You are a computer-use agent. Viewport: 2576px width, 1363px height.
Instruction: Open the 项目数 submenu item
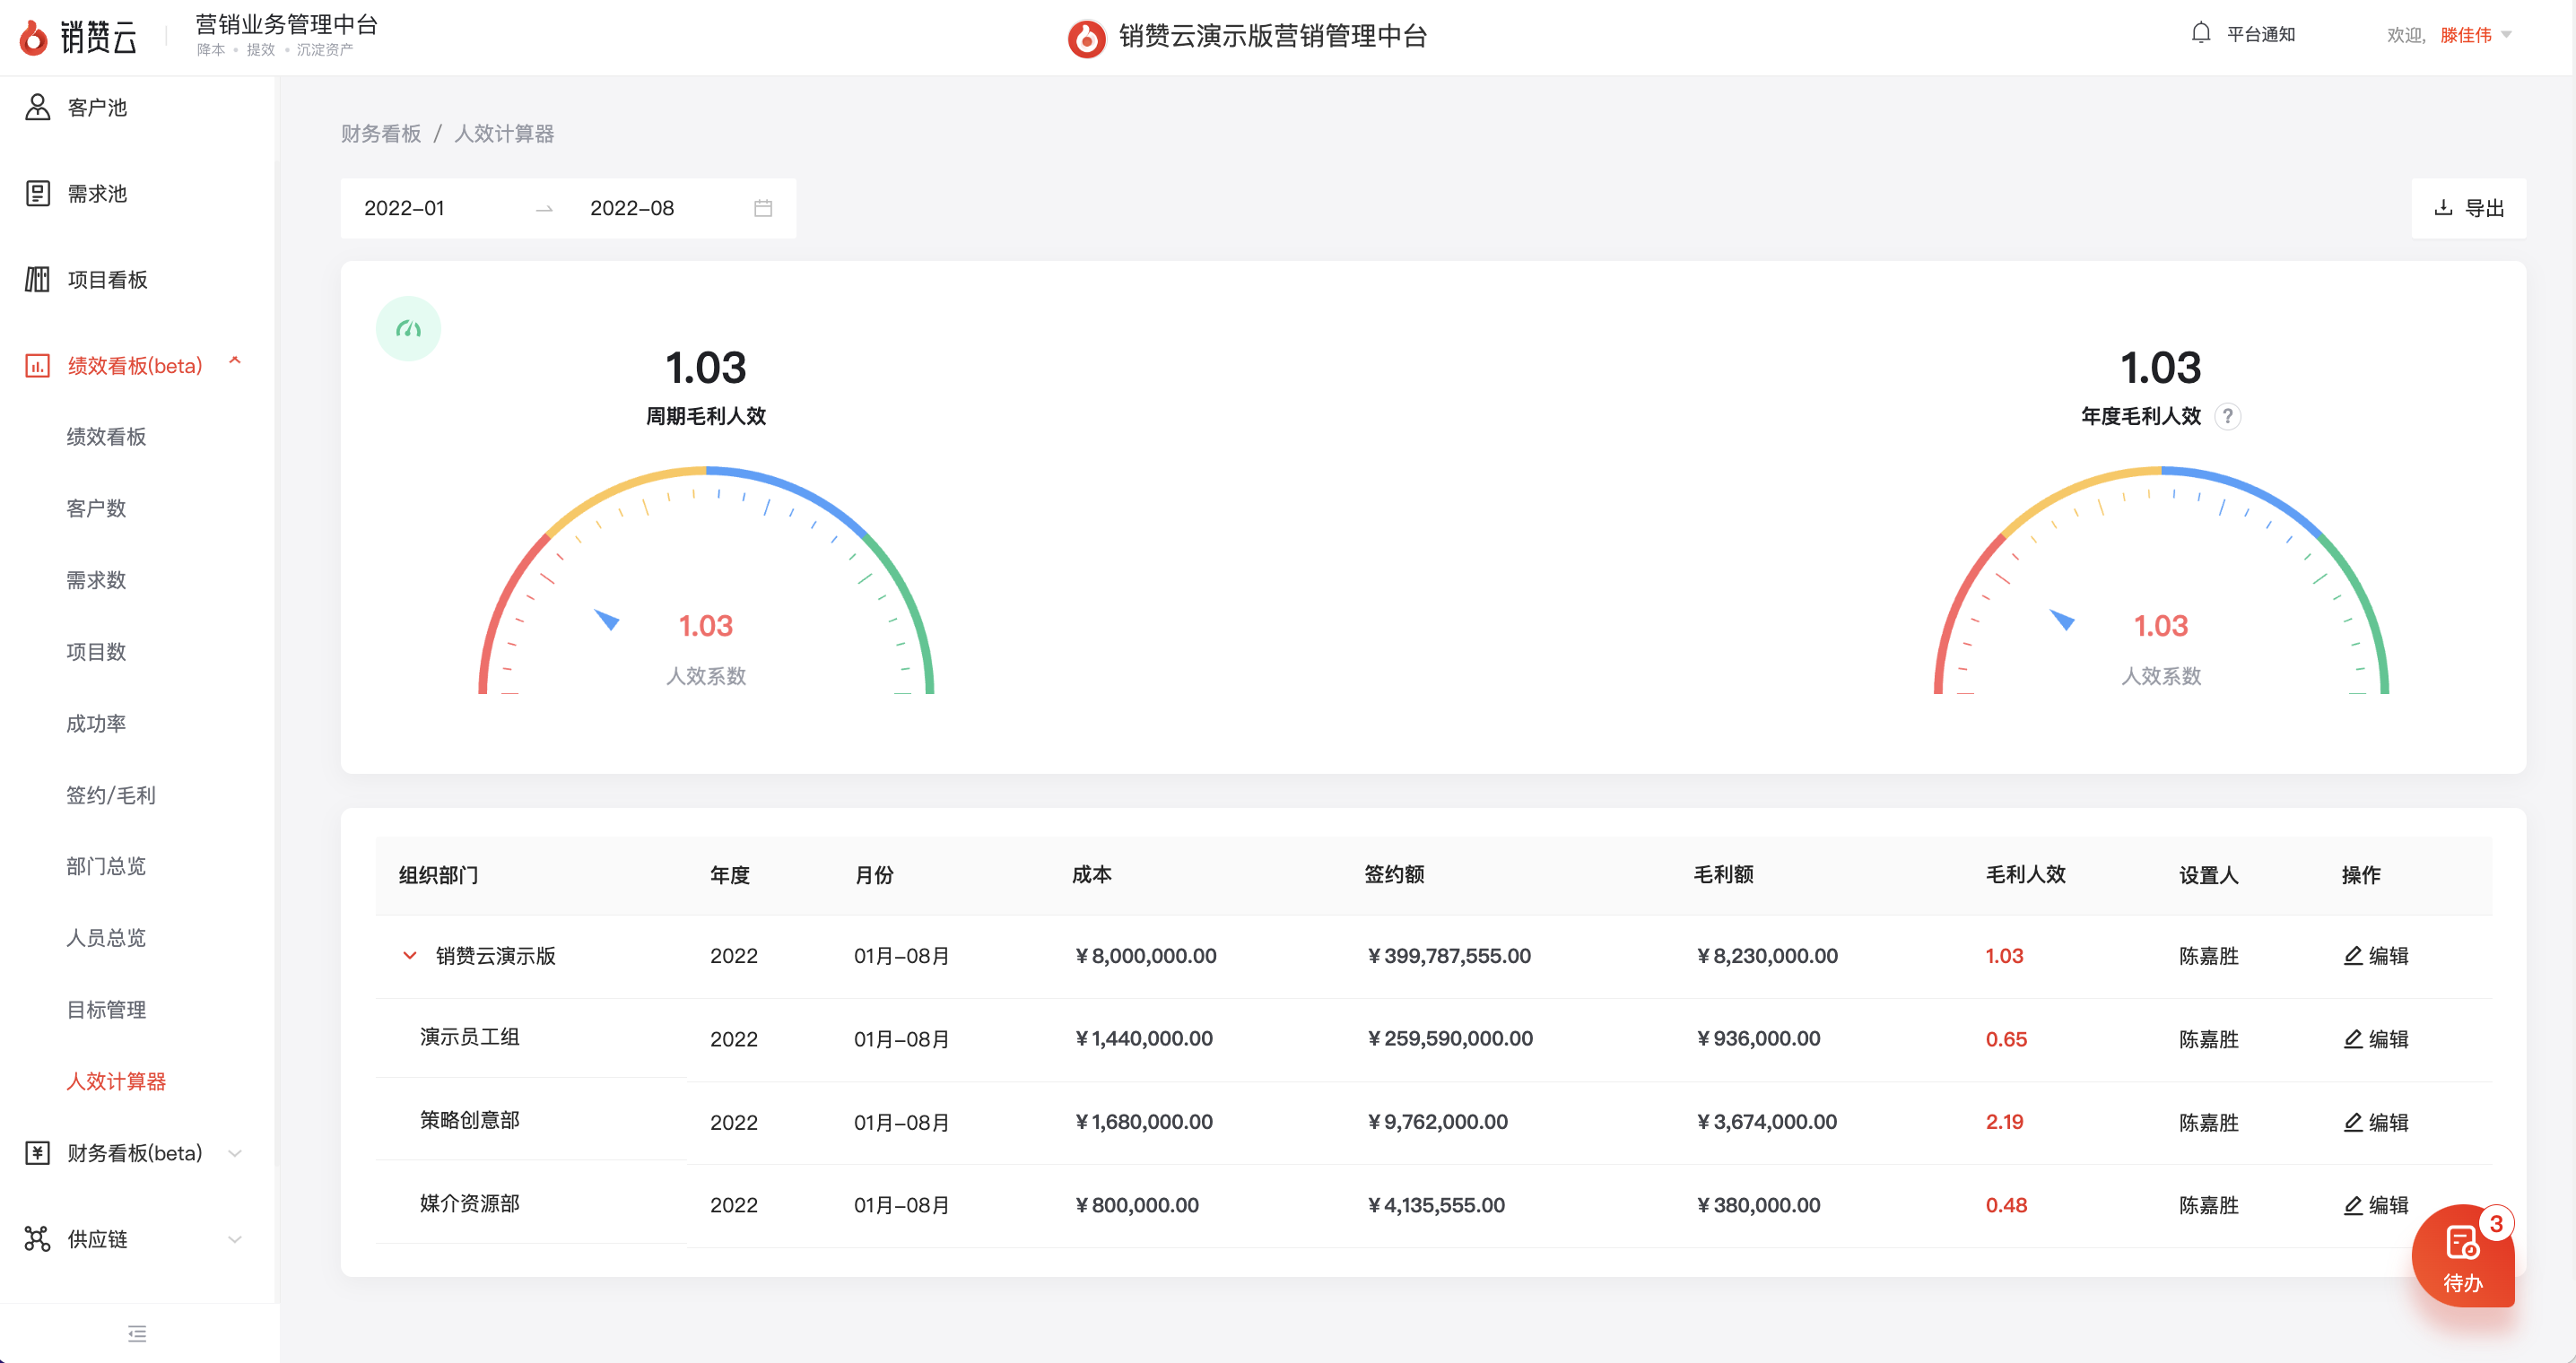(x=96, y=652)
